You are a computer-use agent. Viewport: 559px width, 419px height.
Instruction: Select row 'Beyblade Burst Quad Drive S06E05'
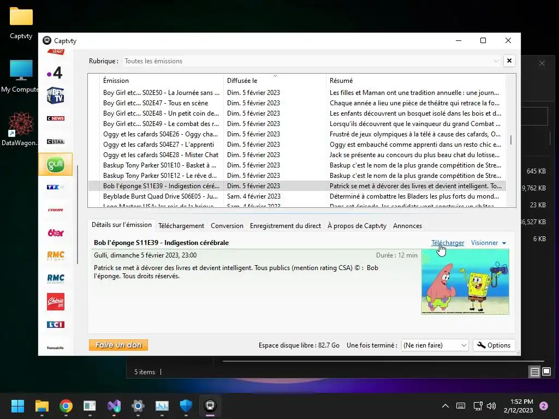click(296, 196)
